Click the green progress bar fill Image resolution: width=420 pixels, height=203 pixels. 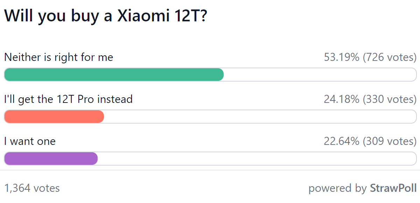click(x=114, y=75)
